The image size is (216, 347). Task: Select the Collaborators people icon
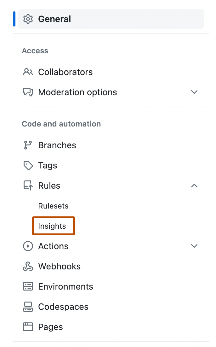(x=28, y=72)
